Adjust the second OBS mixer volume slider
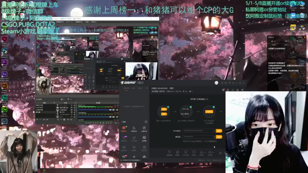Screen dimensions: 308x173 point(95,117)
